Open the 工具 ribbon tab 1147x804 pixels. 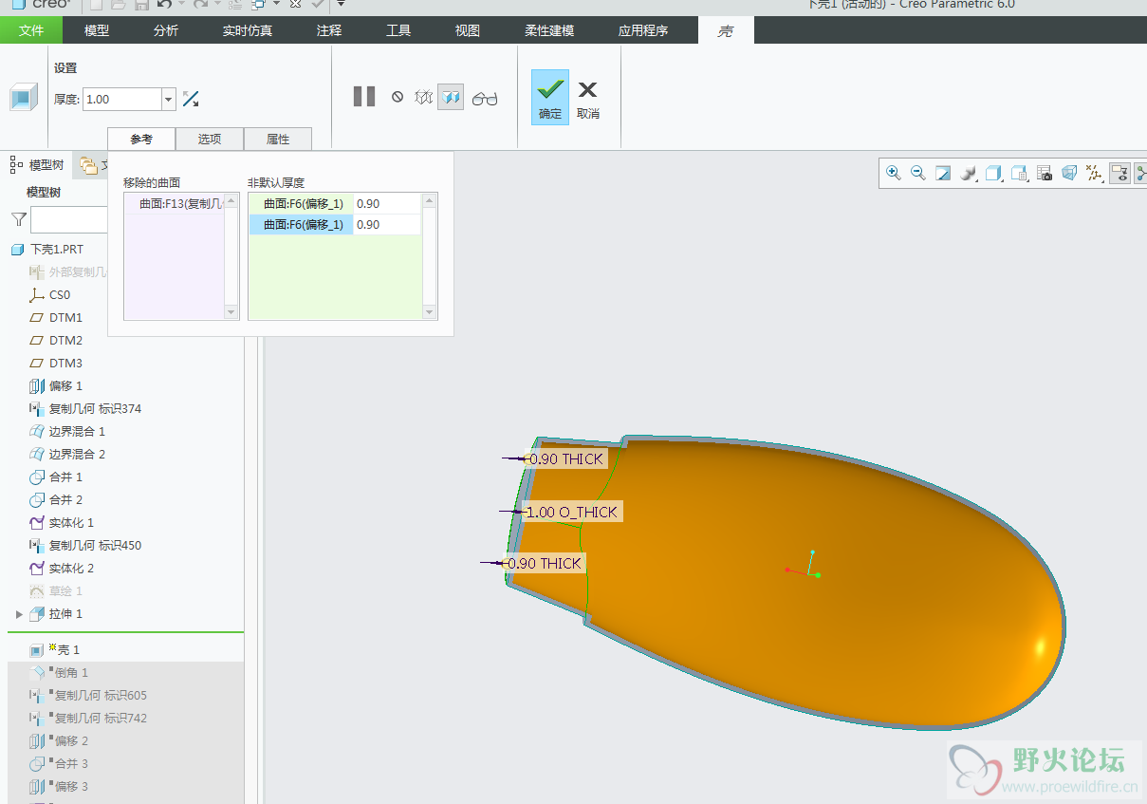coord(398,30)
